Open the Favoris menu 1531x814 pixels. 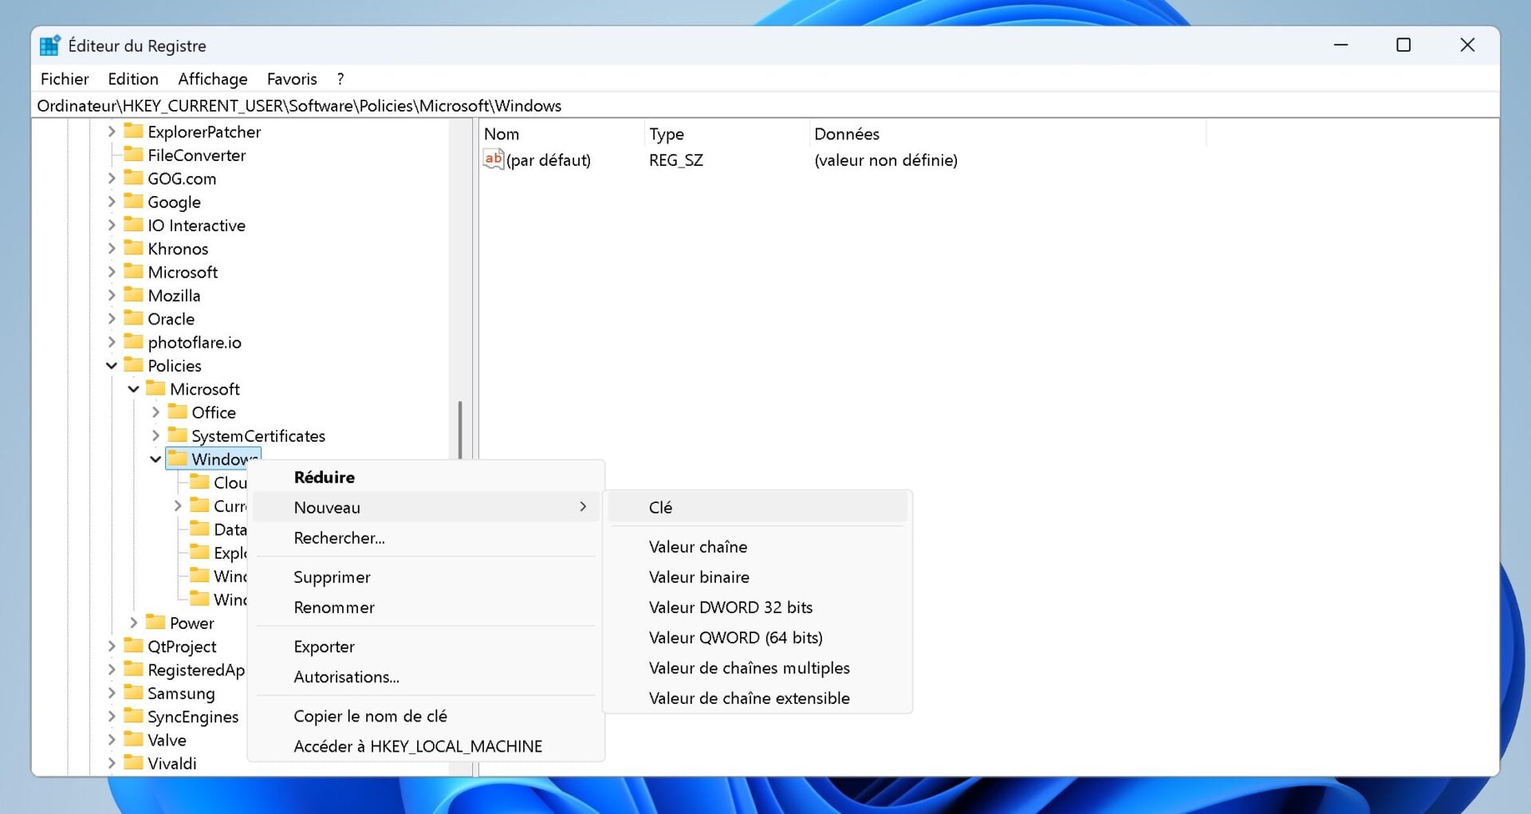point(292,78)
